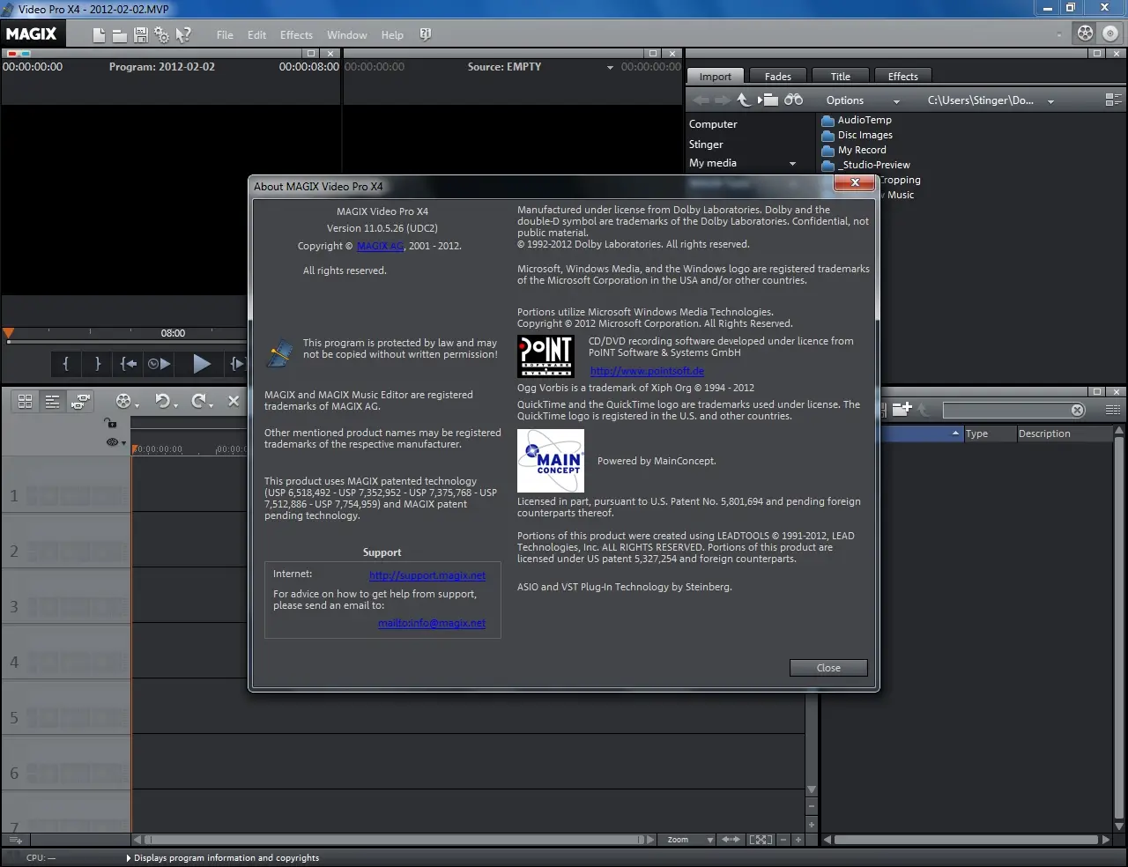
Task: Create a new project with the blank page icon
Action: pyautogui.click(x=99, y=35)
